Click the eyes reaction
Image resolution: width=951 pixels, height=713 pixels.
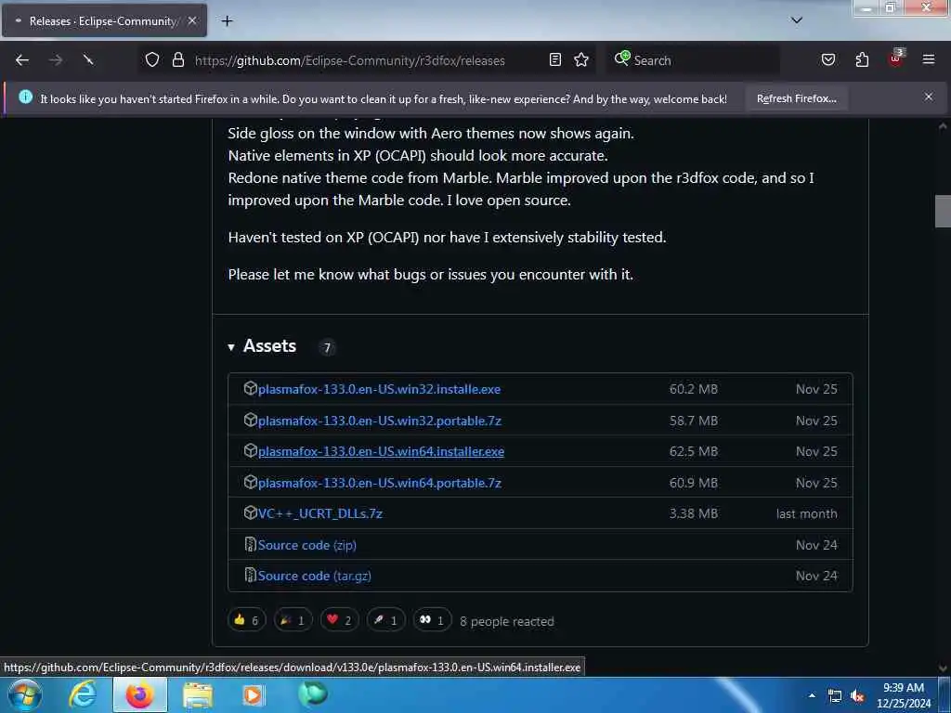pyautogui.click(x=433, y=619)
